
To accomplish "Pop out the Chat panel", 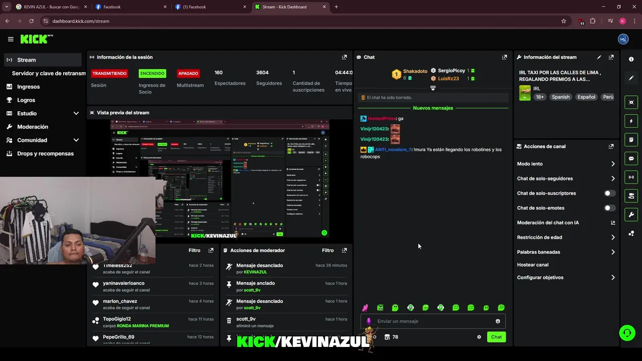I will (504, 57).
